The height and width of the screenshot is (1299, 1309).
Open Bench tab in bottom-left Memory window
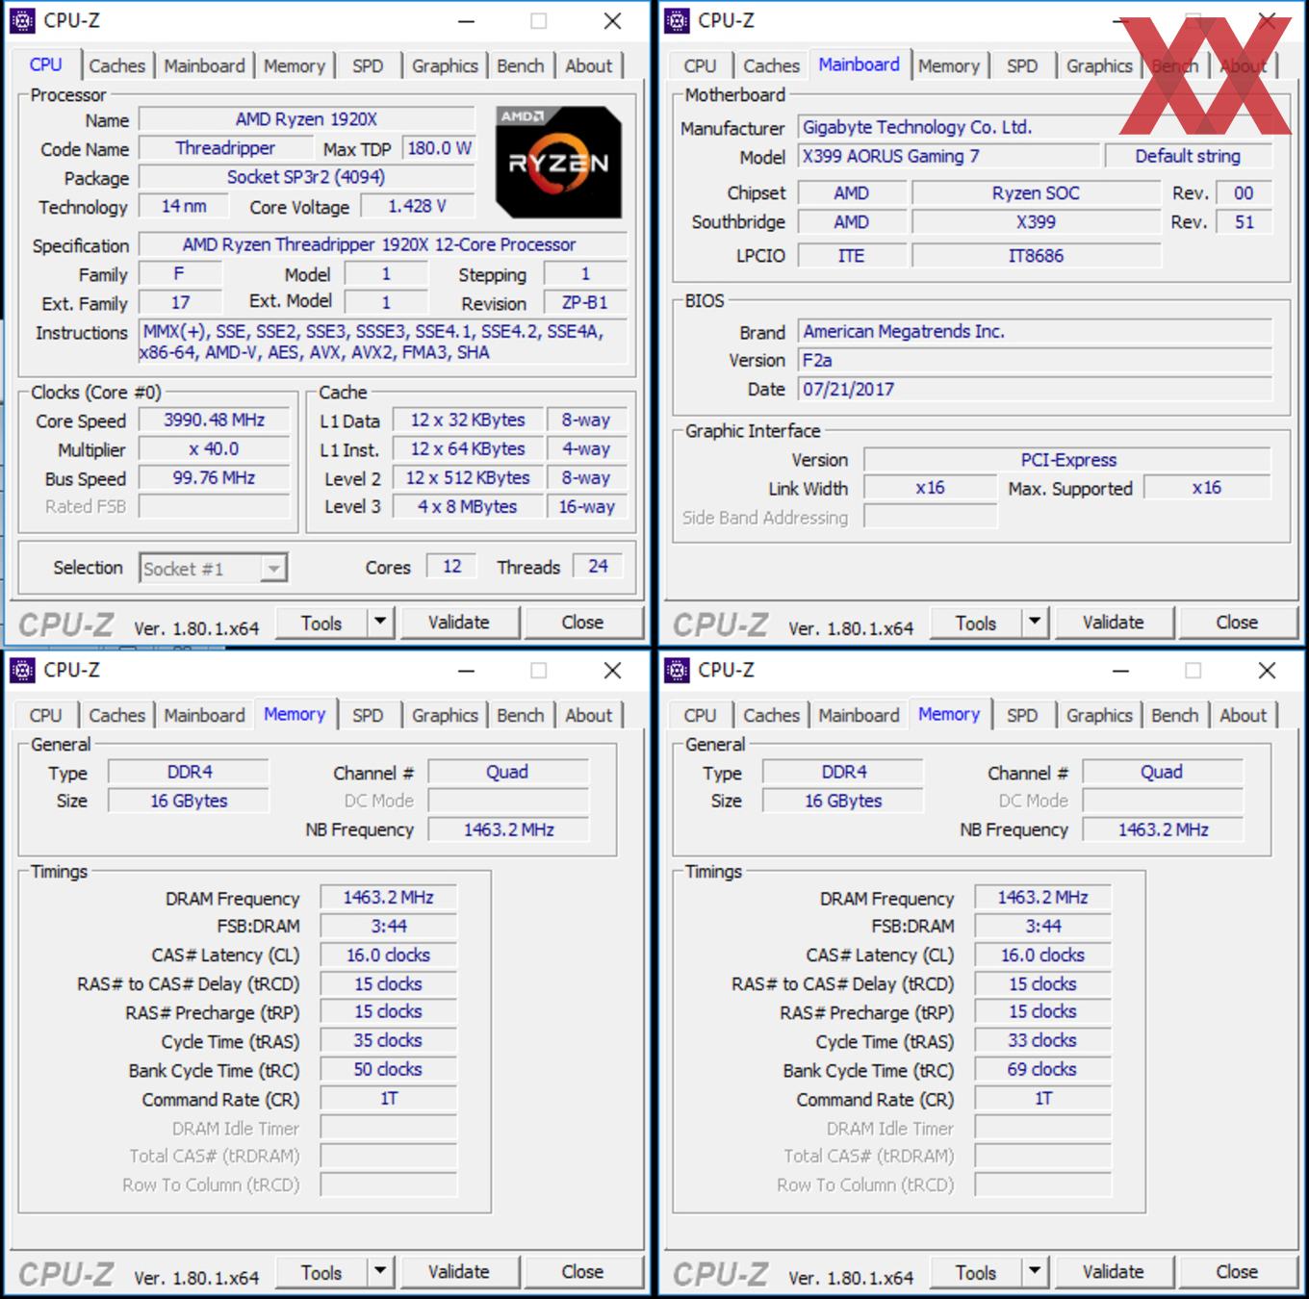(521, 715)
